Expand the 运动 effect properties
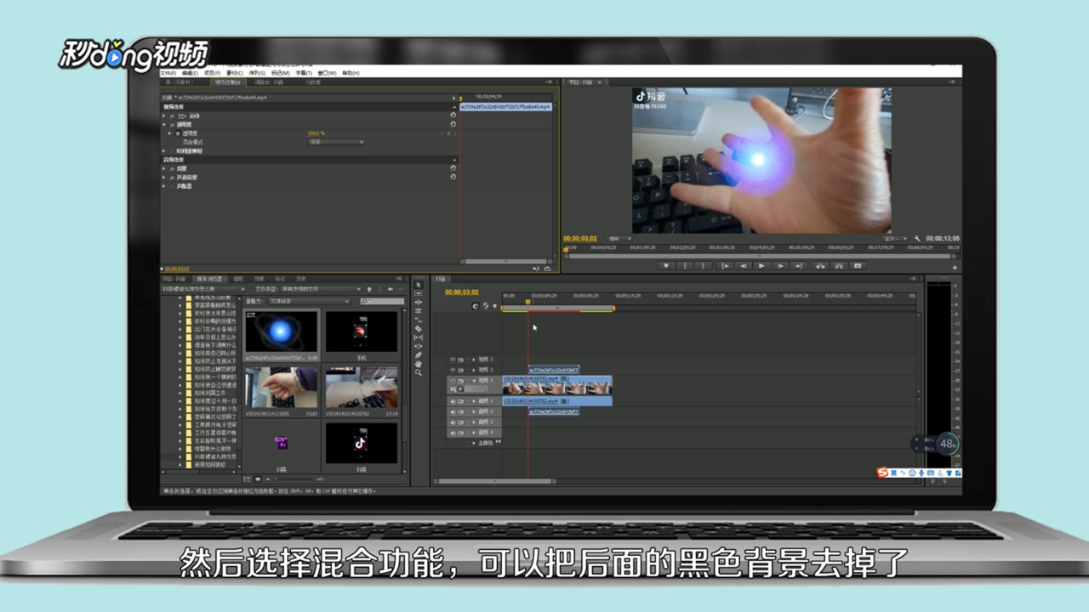This screenshot has height=612, width=1089. click(163, 116)
